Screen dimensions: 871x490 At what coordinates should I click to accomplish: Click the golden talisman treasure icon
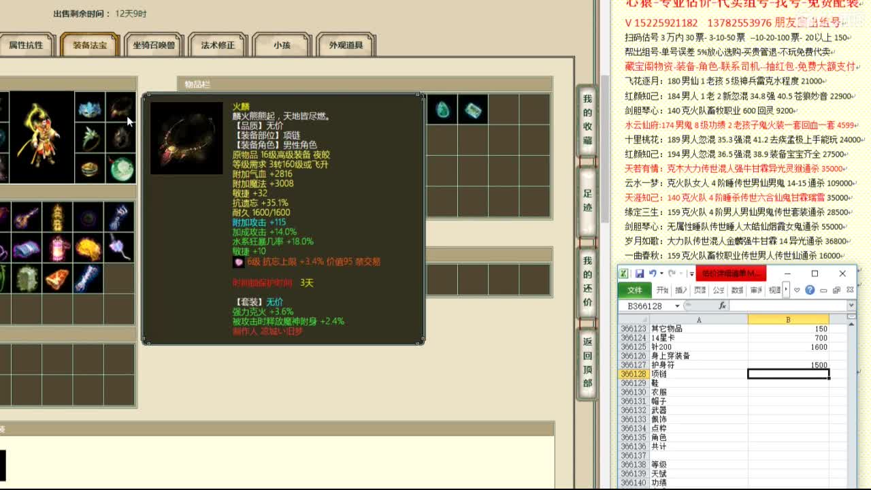pos(58,217)
